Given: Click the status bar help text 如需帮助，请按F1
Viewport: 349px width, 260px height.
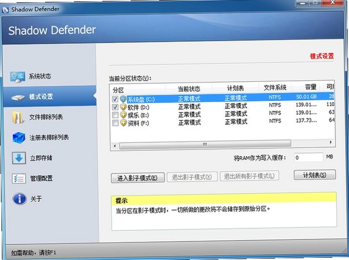Looking at the screenshot, I should (33, 252).
